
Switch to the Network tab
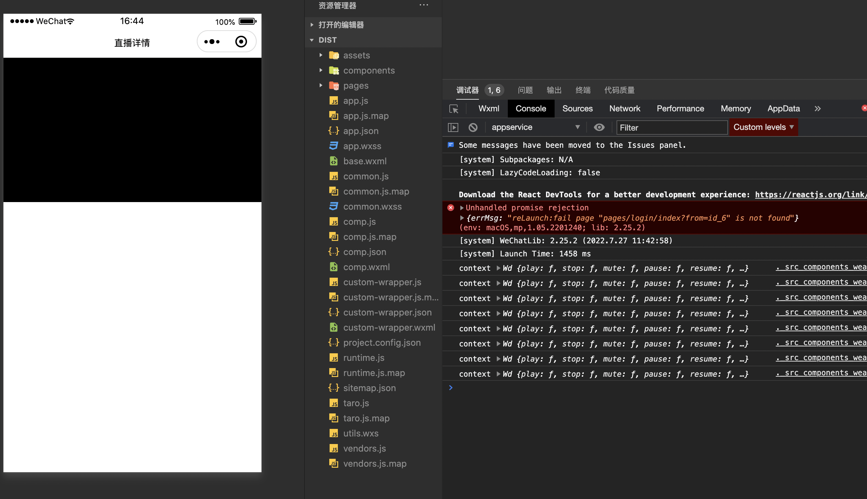pyautogui.click(x=624, y=109)
